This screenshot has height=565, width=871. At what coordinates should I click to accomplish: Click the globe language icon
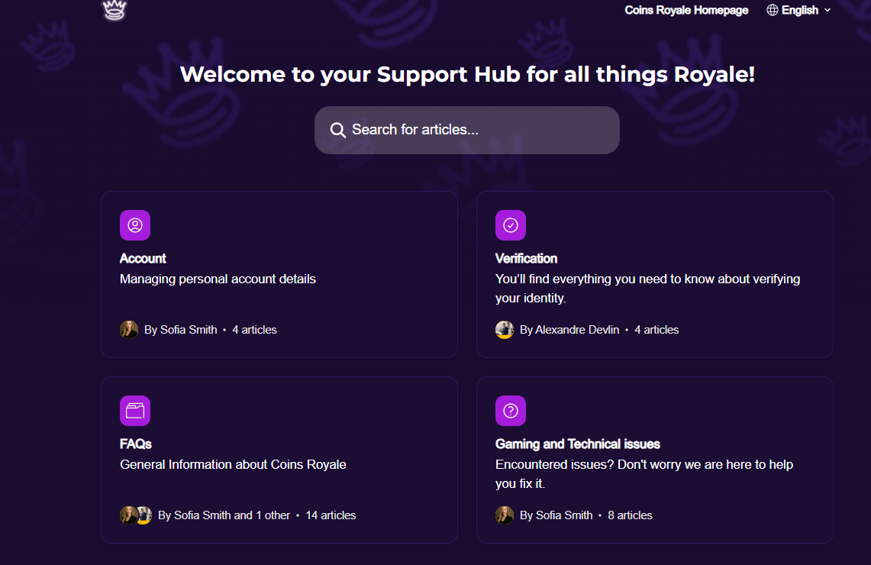[773, 10]
